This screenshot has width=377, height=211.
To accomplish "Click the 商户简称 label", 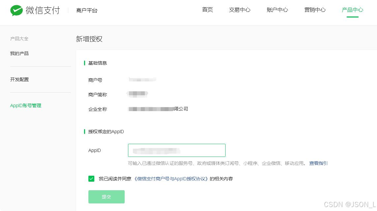I will (97, 94).
